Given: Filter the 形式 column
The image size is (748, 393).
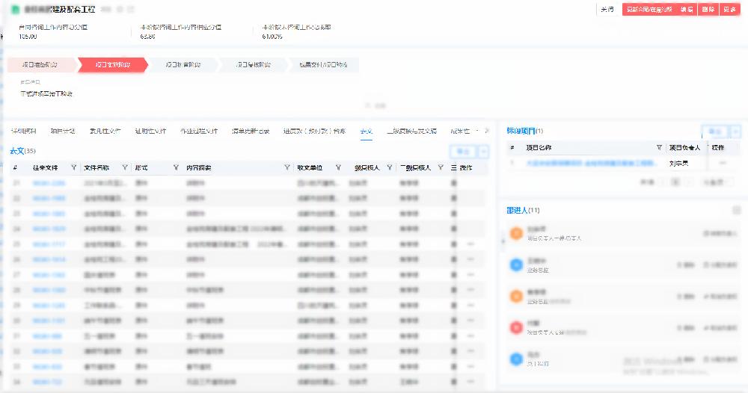Looking at the screenshot, I should tap(176, 167).
